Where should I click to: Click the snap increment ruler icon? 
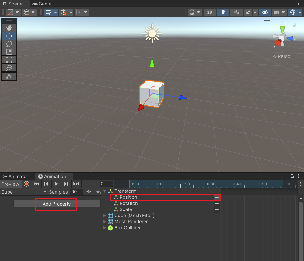click(x=79, y=12)
